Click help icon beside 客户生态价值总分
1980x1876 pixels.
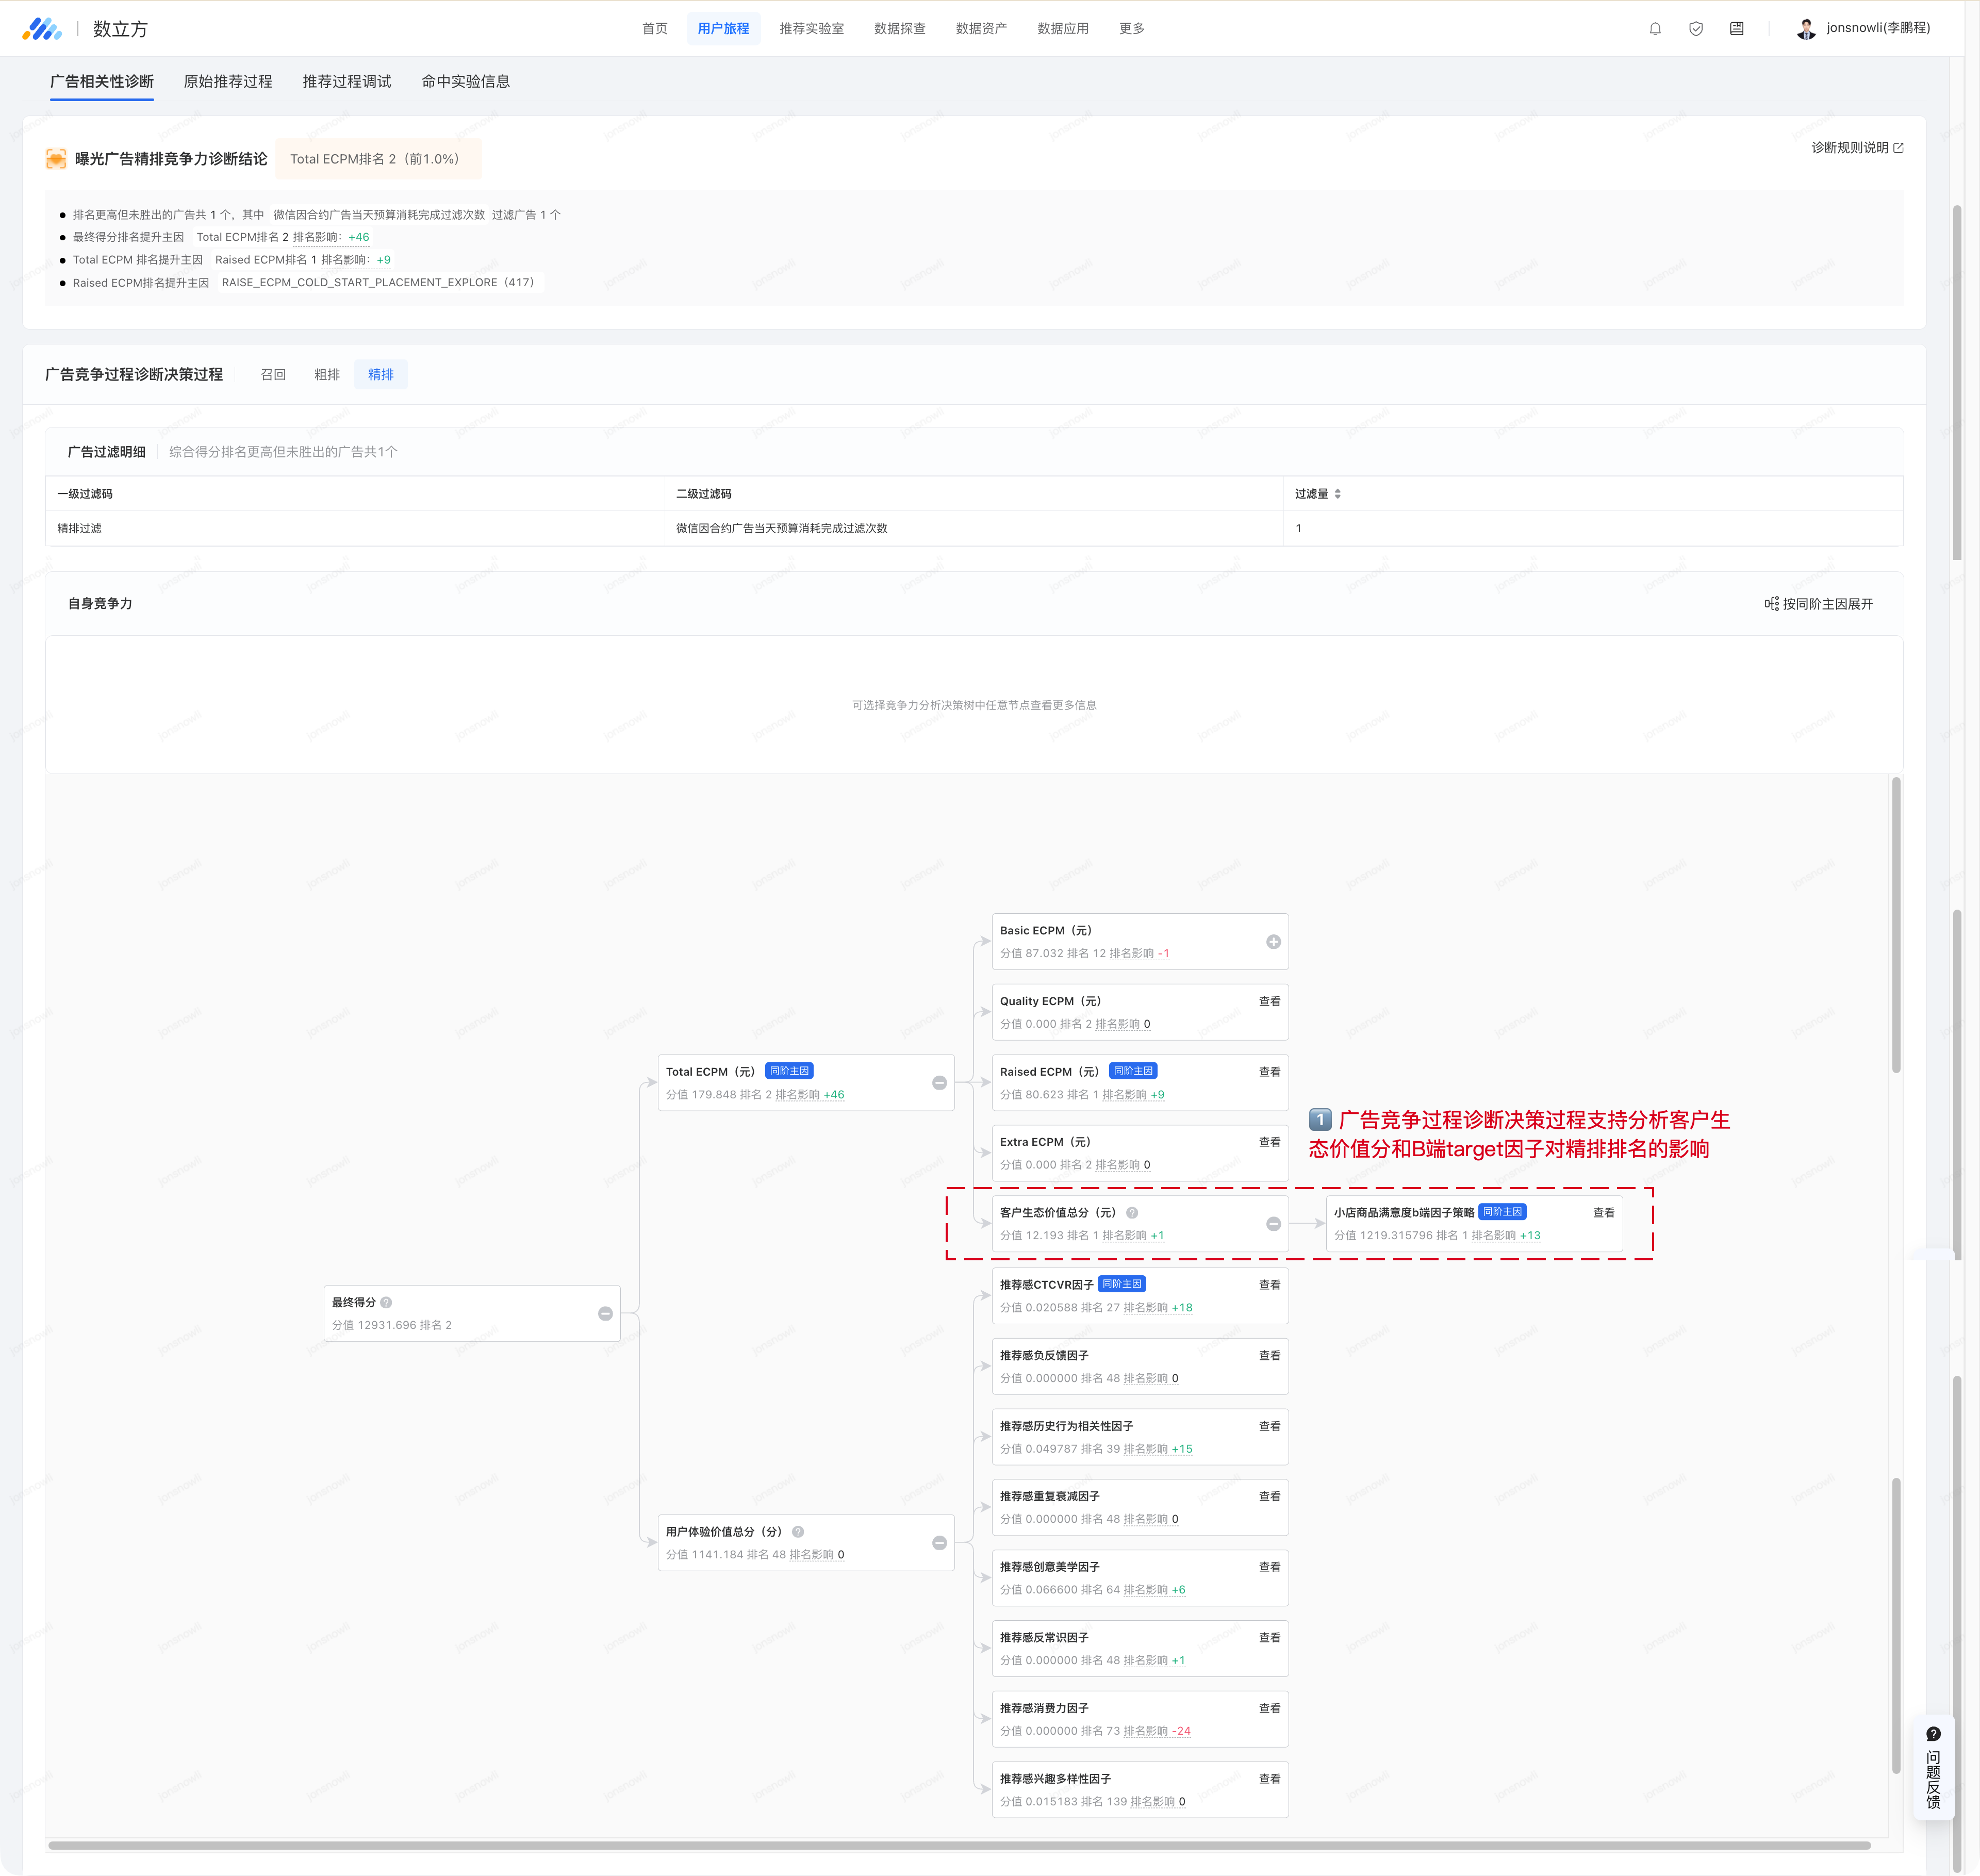click(x=1132, y=1213)
